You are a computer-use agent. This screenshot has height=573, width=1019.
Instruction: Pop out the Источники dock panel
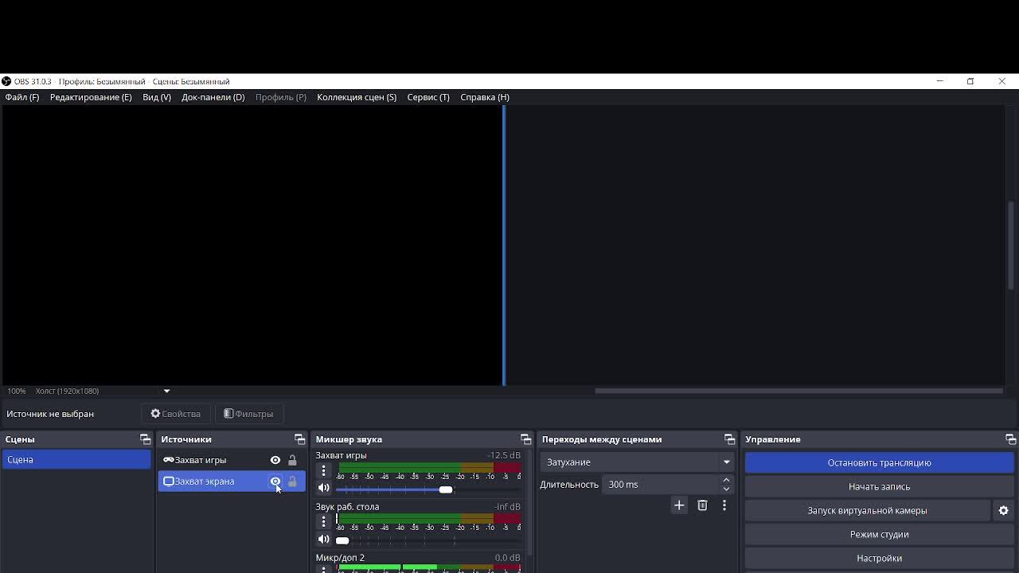[x=299, y=439]
